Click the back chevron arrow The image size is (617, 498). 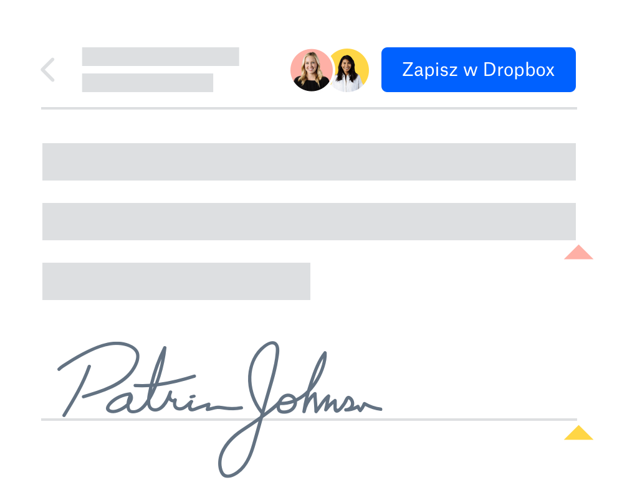pos(47,70)
